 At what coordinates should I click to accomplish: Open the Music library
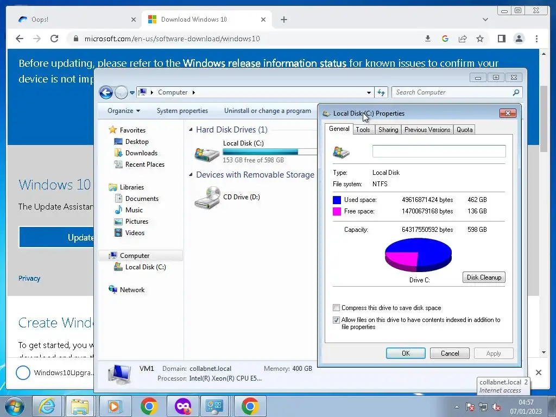click(x=134, y=210)
